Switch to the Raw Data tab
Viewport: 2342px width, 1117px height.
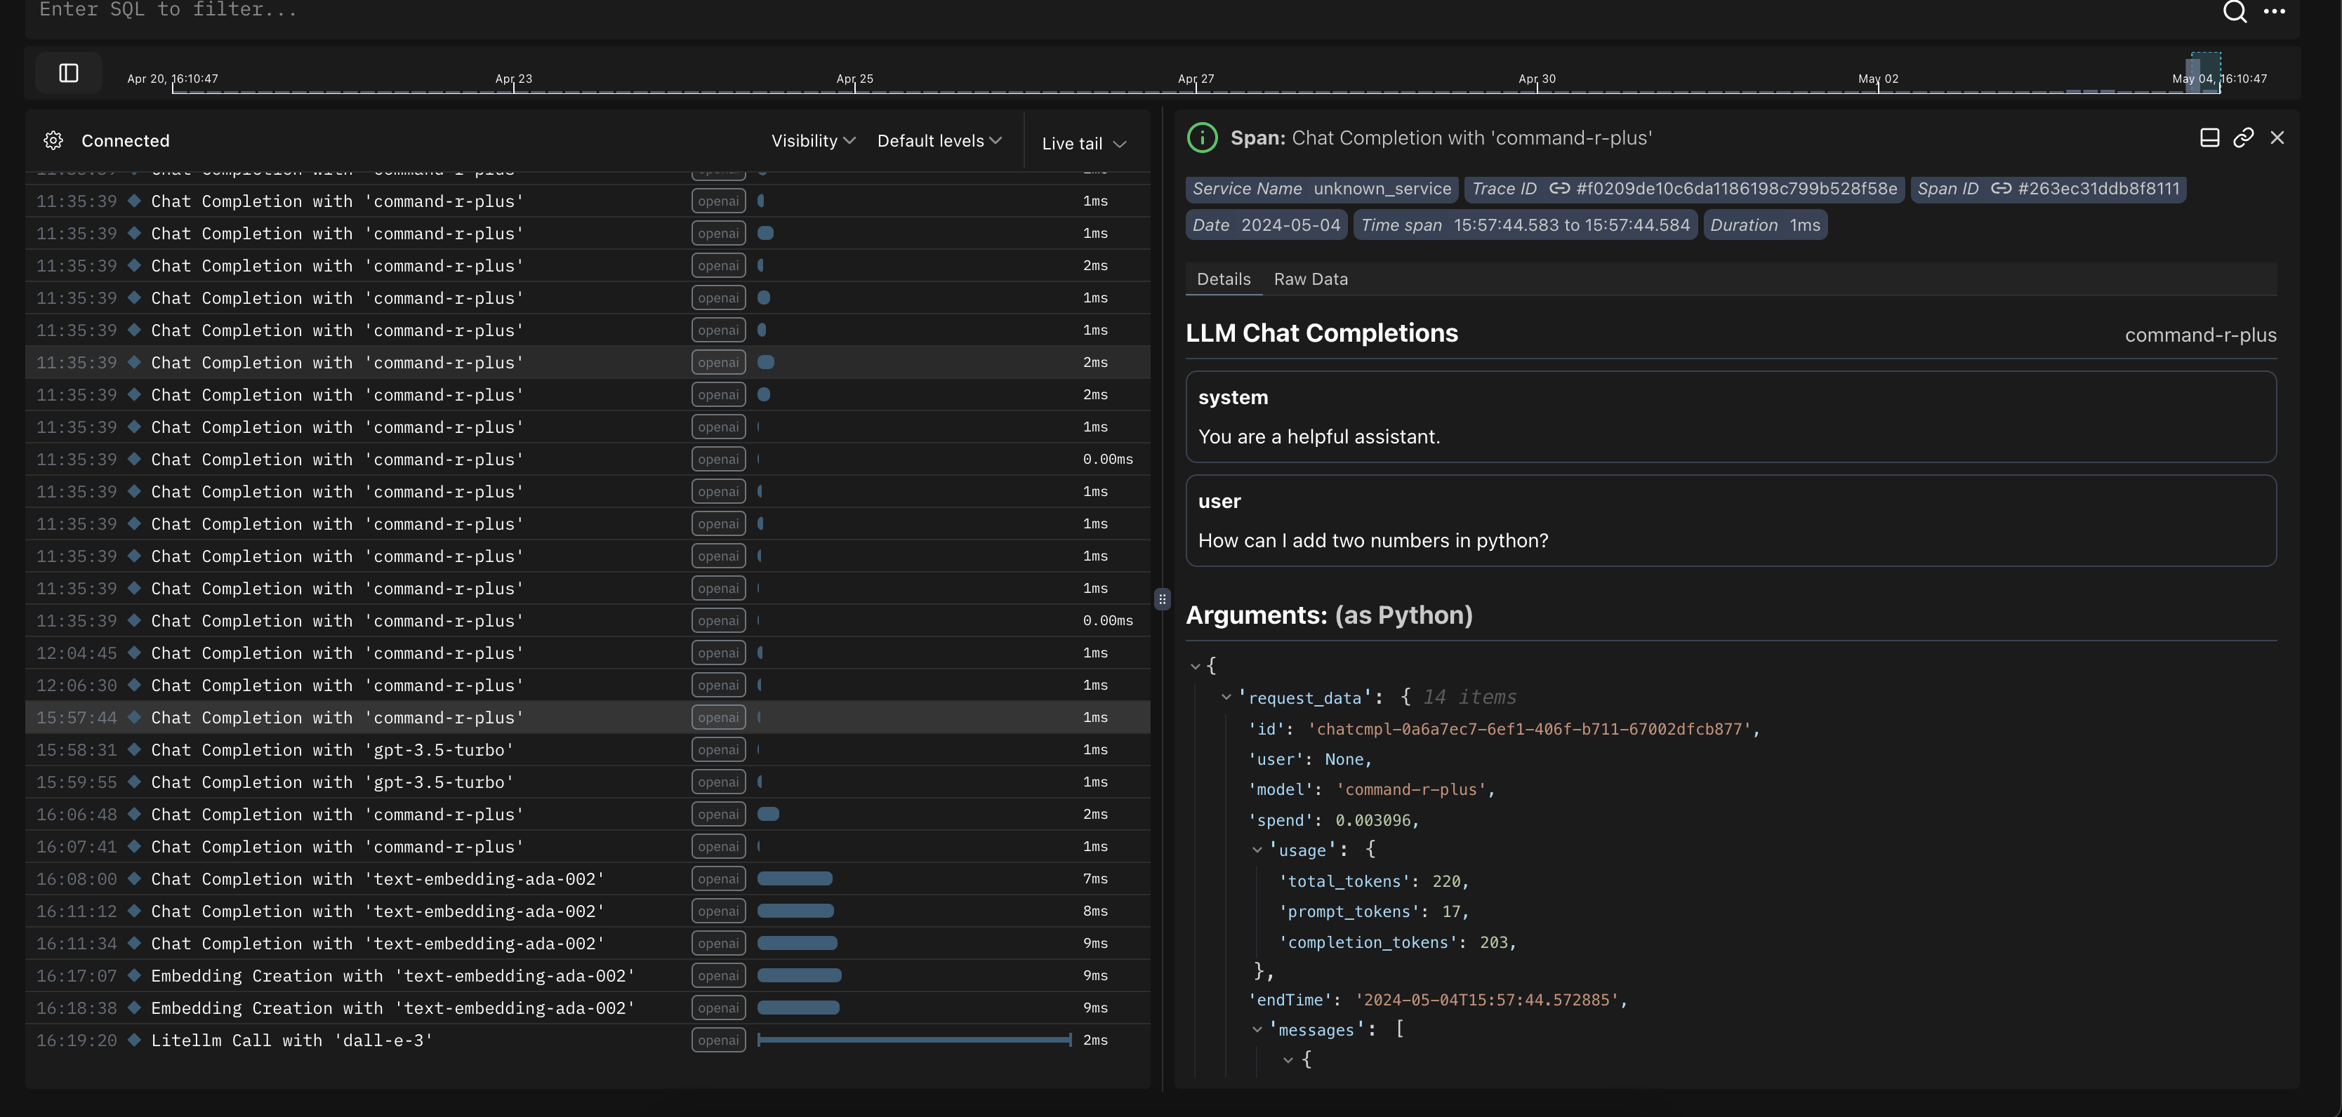(x=1310, y=280)
